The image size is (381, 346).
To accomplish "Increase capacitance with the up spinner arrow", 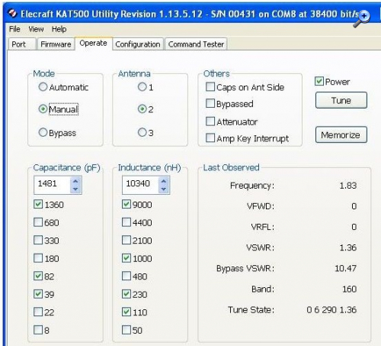I will (75, 181).
